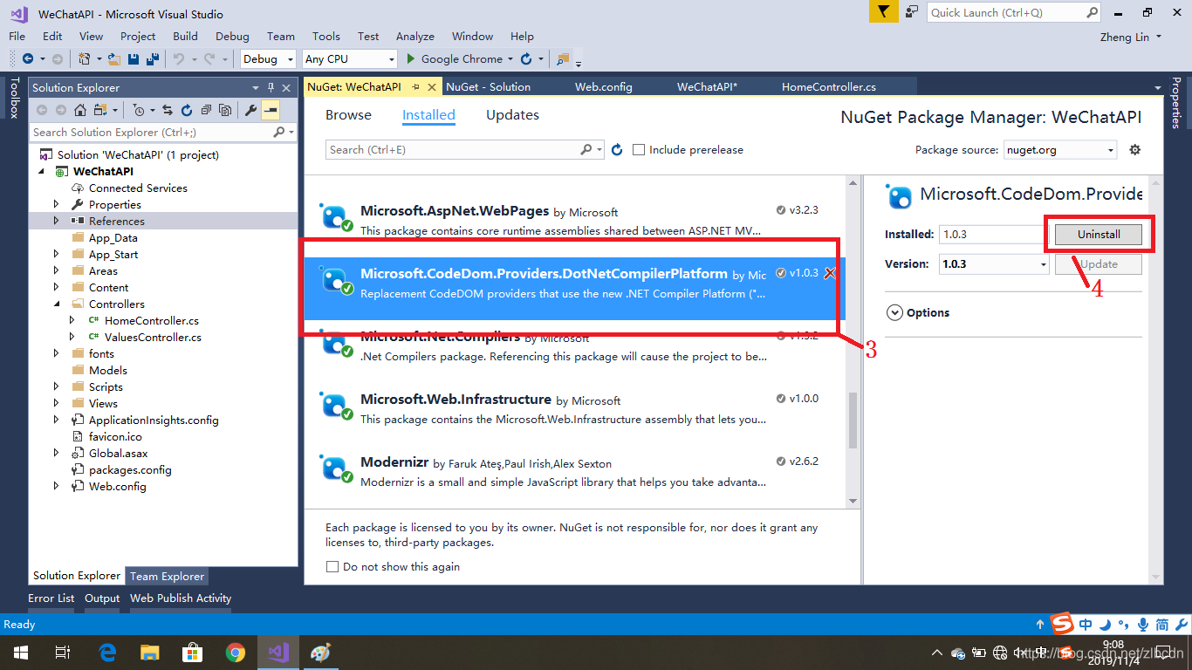Click the Solution Explorer Properties wrench icon
The image size is (1192, 670).
251,110
